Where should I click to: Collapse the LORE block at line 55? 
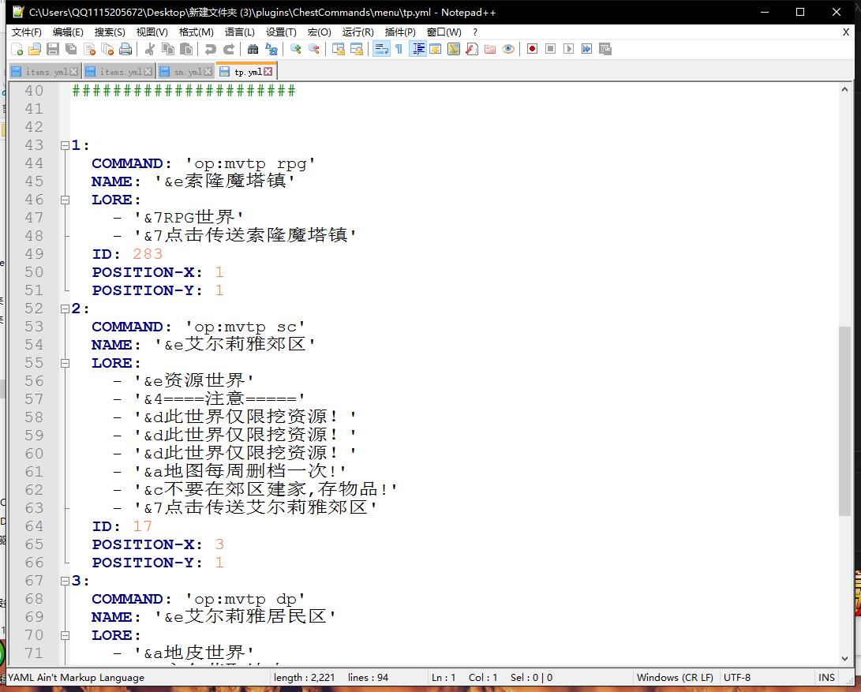tap(65, 363)
